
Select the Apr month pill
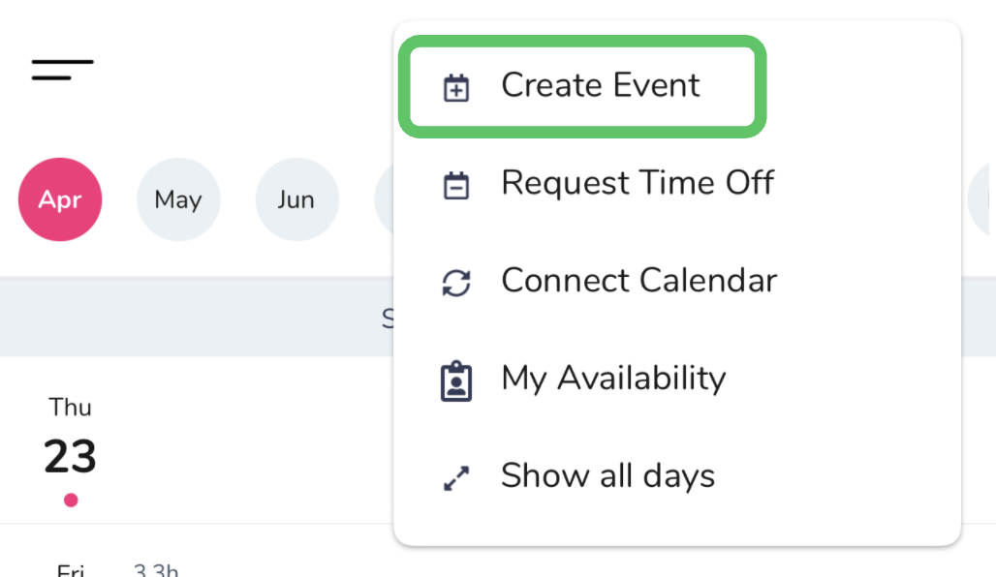point(60,200)
